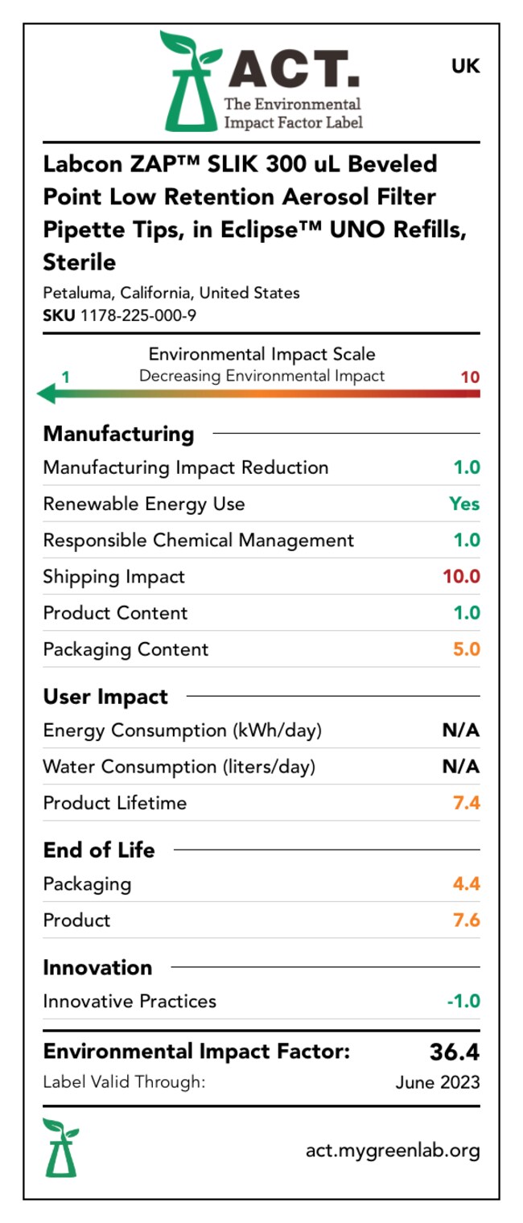Select the End of Life heading
This screenshot has height=1223, width=523.
[99, 850]
